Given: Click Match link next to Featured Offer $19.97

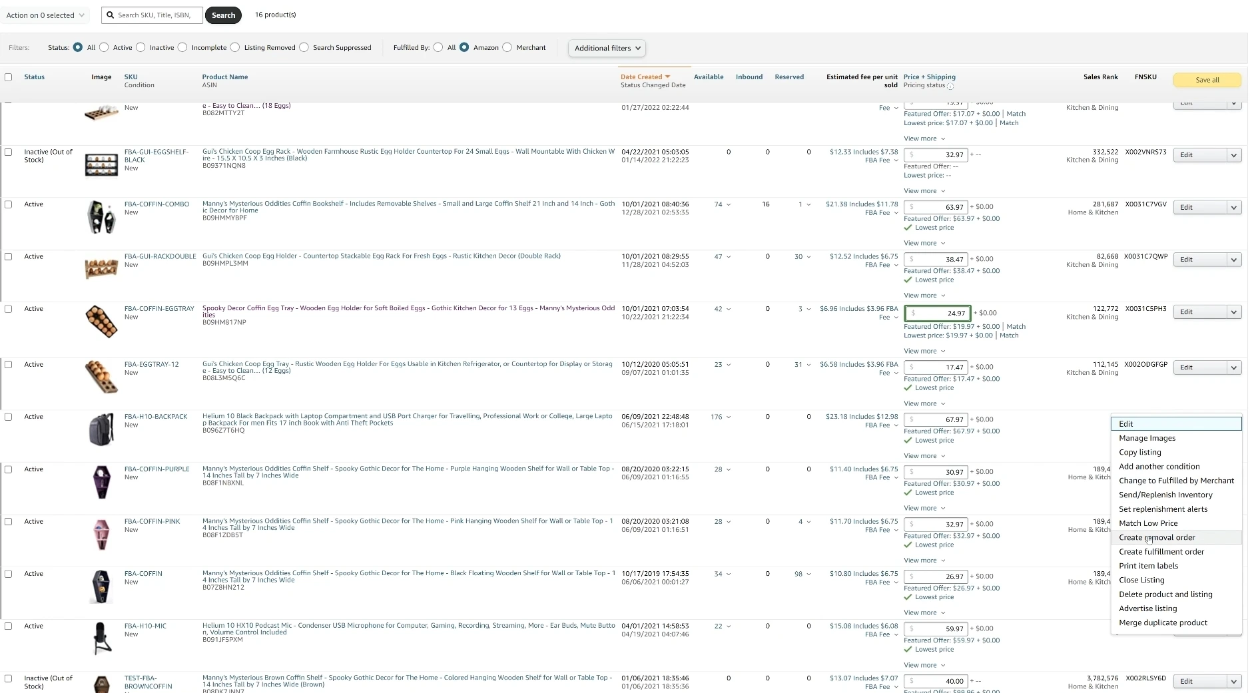Looking at the screenshot, I should click(x=1016, y=326).
